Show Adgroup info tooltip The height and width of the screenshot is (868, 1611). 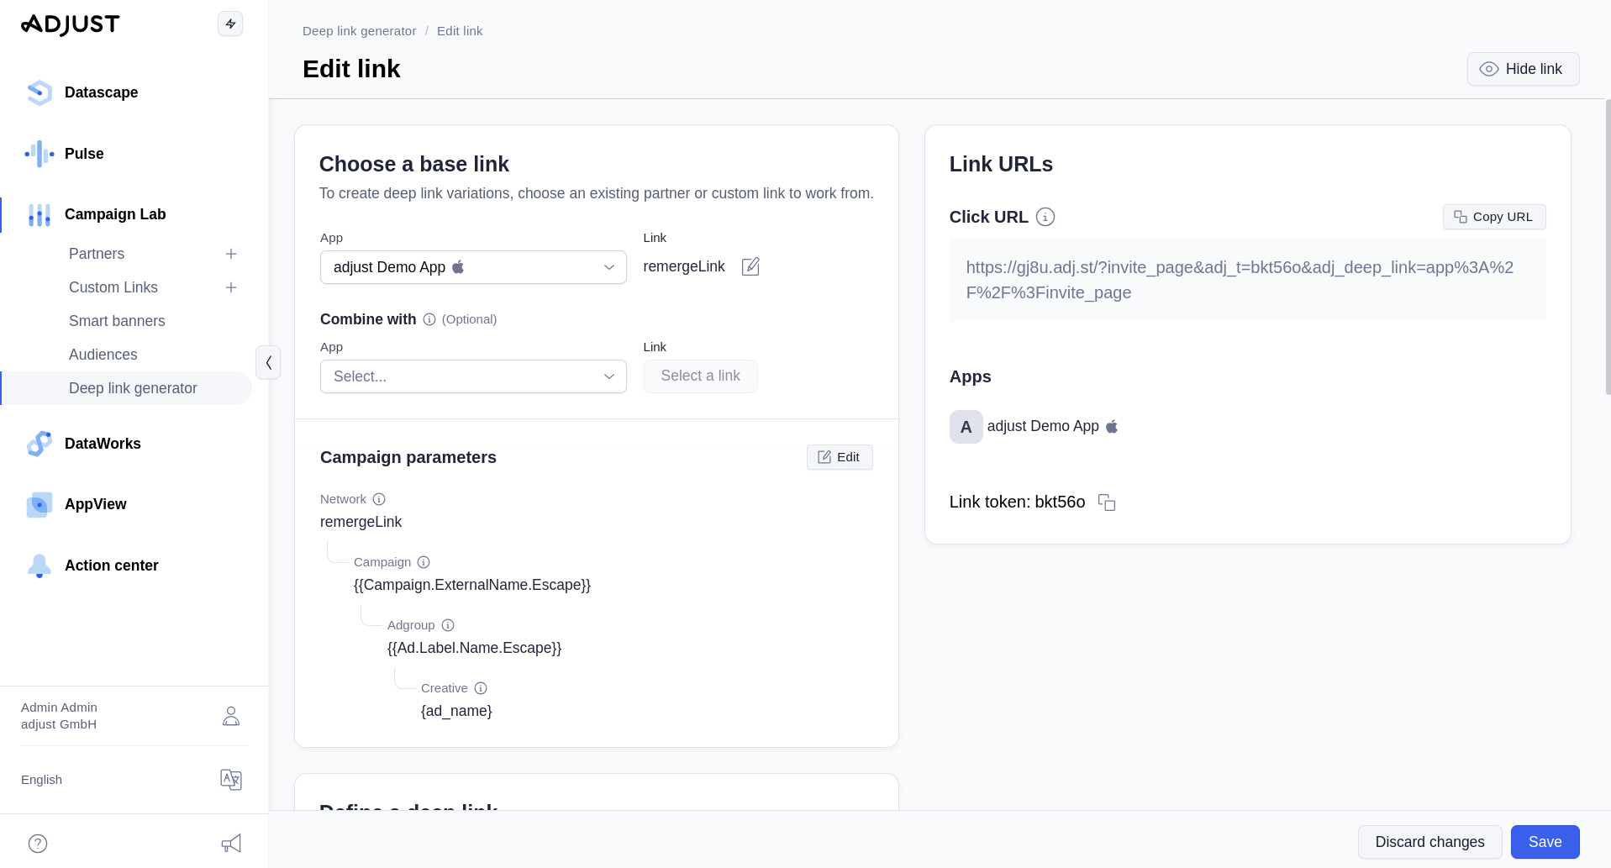448,625
